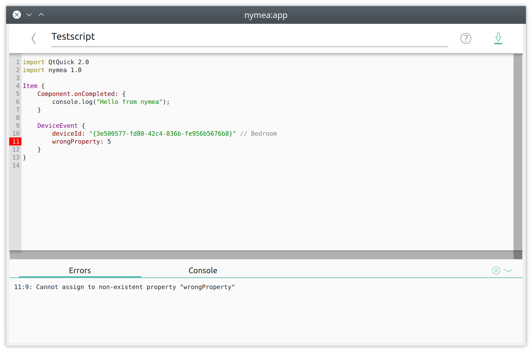Select the red line number 11 marker
Image resolution: width=532 pixels, height=352 pixels.
tap(16, 141)
